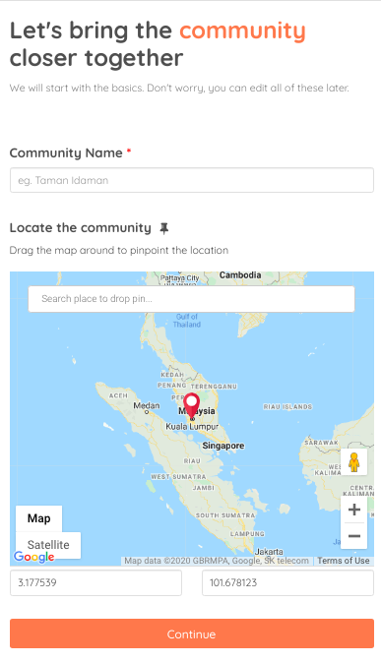Zoom out with the minus icon
381x663 pixels.
tap(354, 536)
